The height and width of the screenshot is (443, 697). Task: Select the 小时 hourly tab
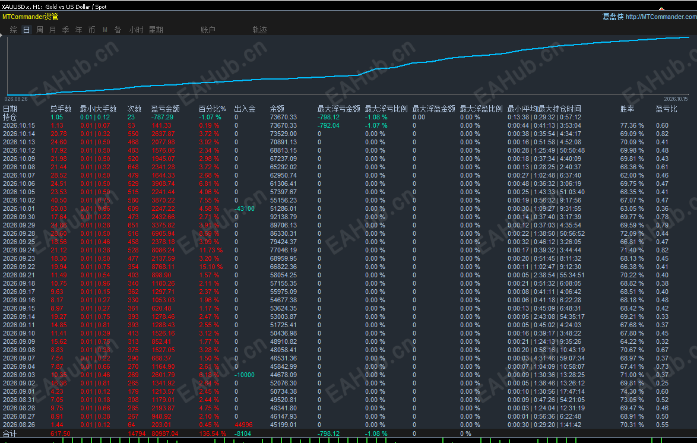136,30
